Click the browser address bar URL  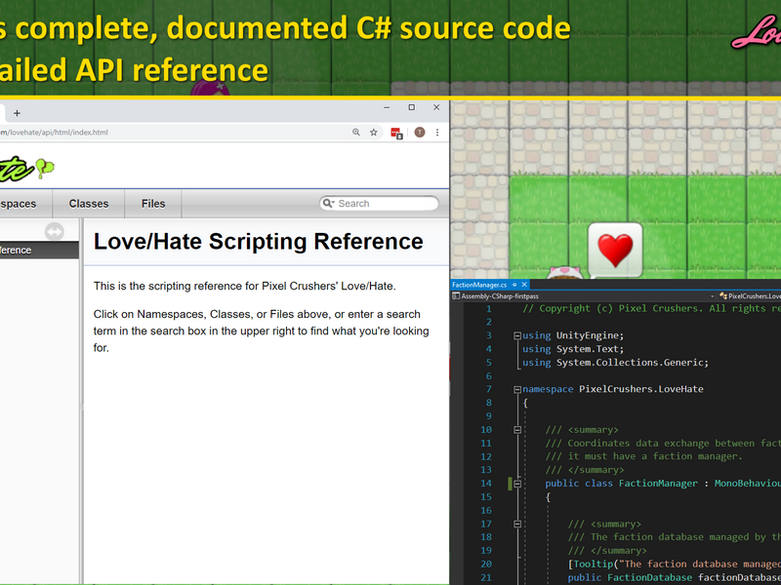pos(54,133)
